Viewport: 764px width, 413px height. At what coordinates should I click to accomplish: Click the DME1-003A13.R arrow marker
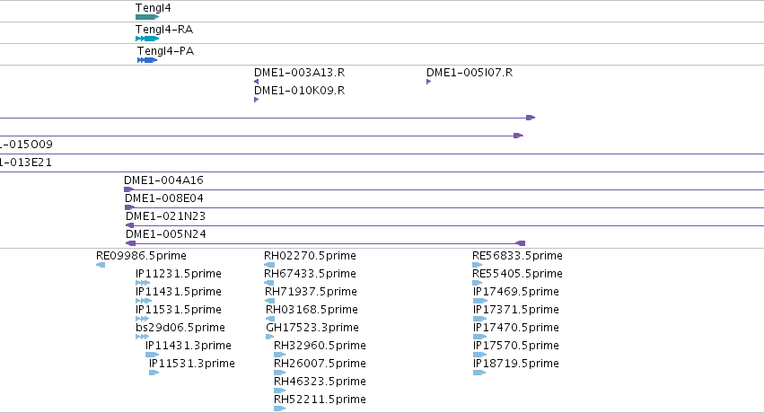pos(256,82)
